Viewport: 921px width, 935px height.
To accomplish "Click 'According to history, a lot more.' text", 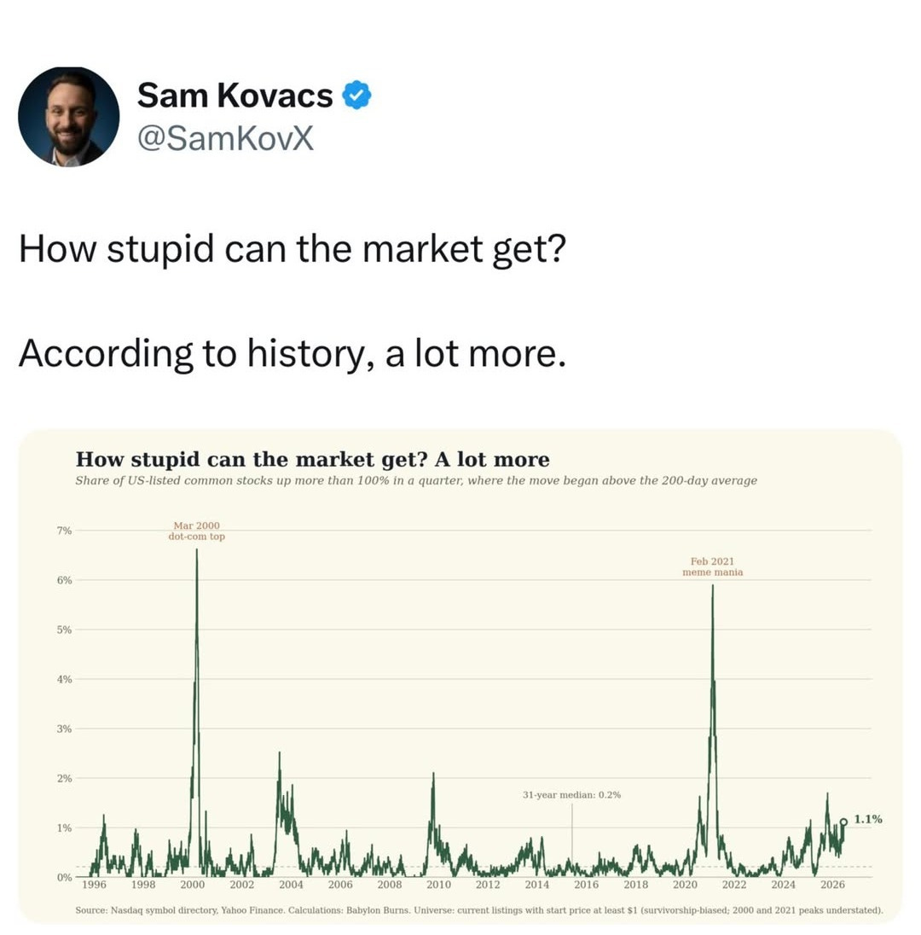I will [x=293, y=353].
